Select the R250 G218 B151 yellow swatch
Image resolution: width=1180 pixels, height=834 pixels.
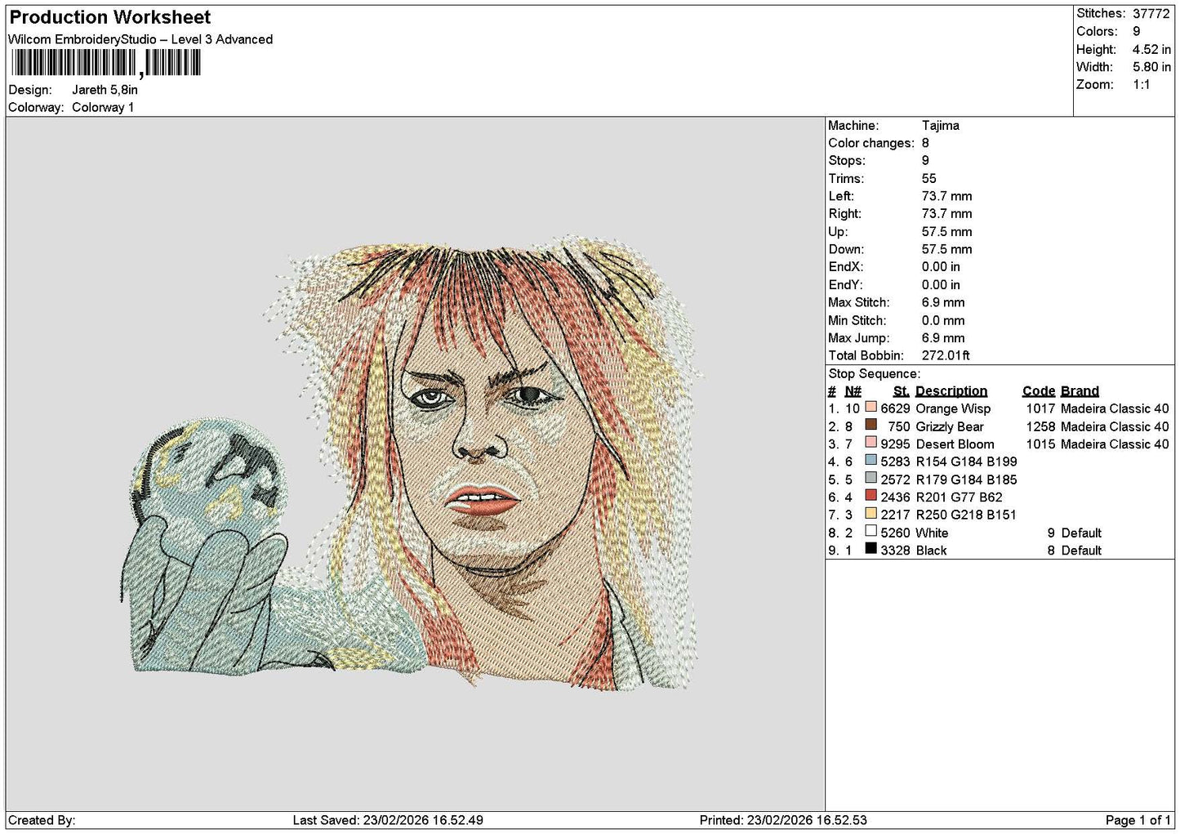871,514
